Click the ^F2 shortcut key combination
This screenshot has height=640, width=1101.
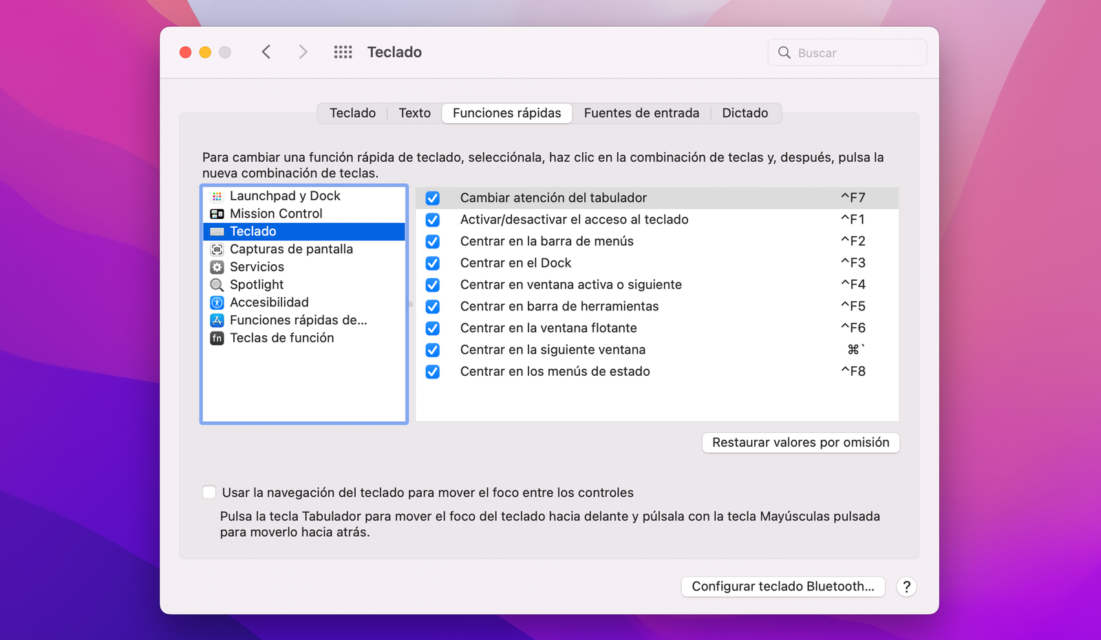853,241
